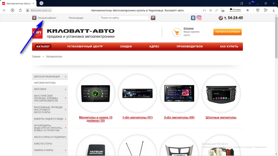
Task: Open the 1-din магнитолы (91) link
Action: pyautogui.click(x=137, y=117)
